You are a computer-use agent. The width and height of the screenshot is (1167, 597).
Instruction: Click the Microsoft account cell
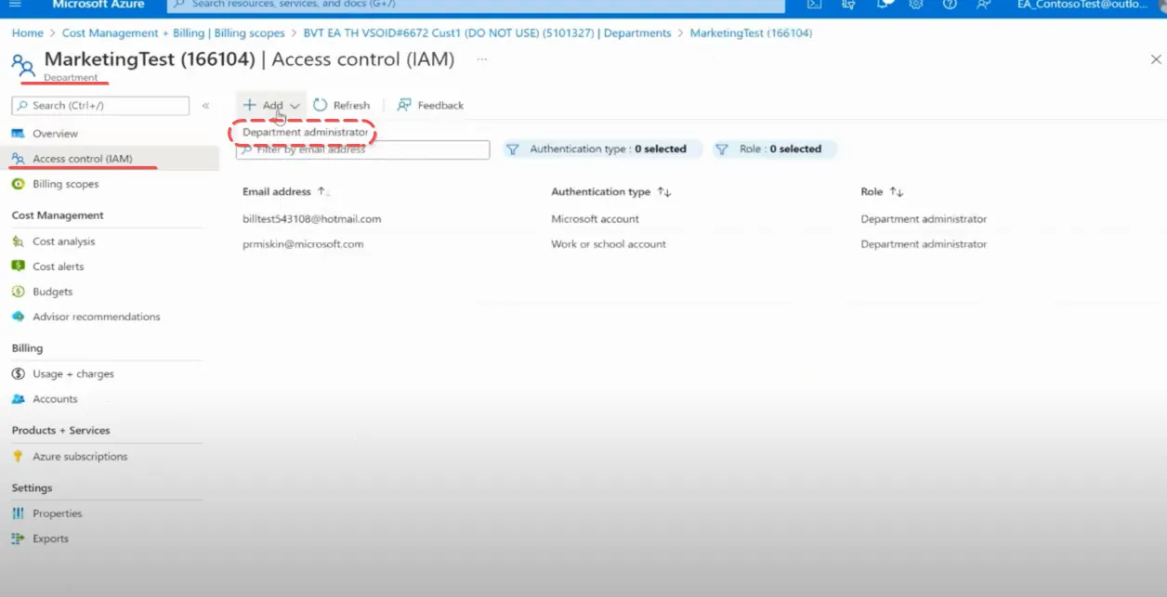point(595,219)
